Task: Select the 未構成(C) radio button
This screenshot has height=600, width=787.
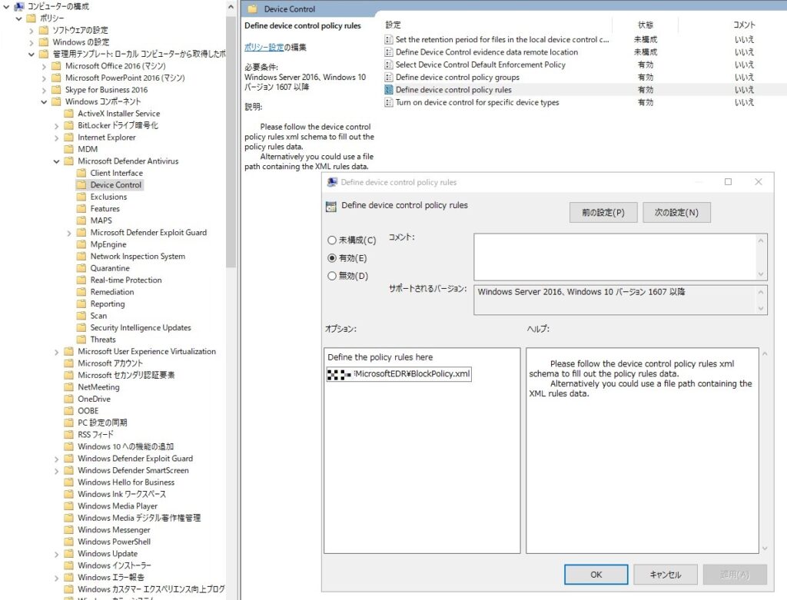Action: coord(332,240)
